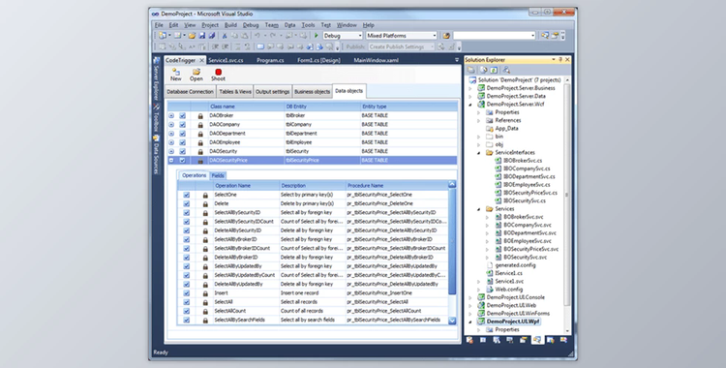Click lock icon in DAOCompany row

pyautogui.click(x=200, y=125)
